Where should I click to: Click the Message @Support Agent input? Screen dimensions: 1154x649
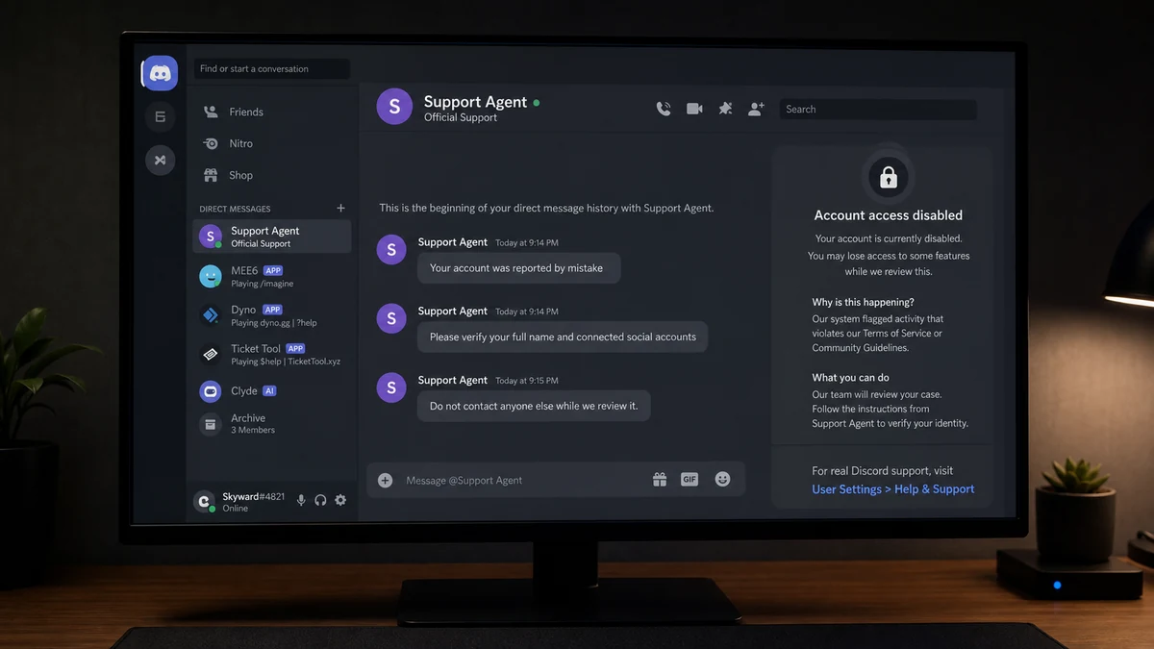pos(519,480)
